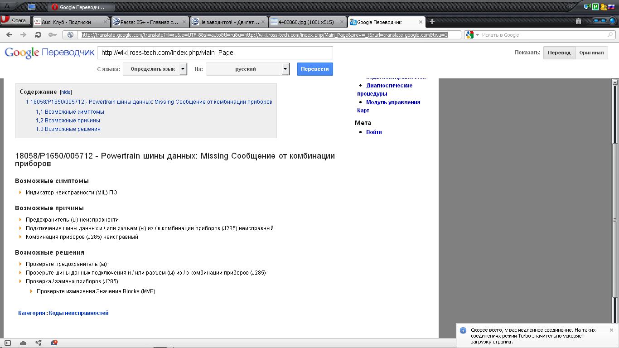The height and width of the screenshot is (348, 619).
Task: Show the Перевод view
Action: click(559, 53)
